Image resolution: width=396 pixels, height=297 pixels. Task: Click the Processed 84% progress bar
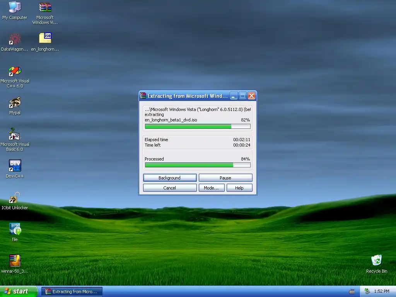click(x=198, y=165)
